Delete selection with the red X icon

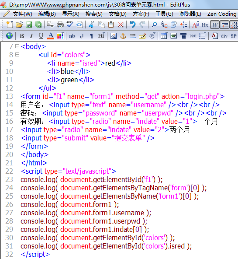point(121,25)
